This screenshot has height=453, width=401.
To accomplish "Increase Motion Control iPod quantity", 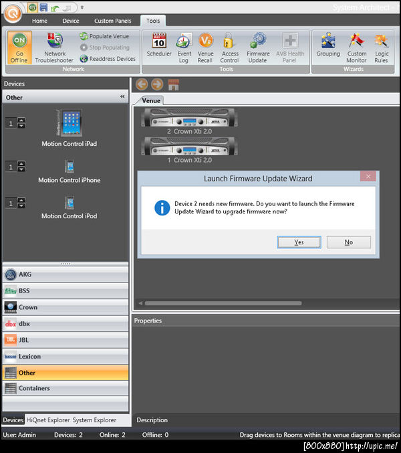I will tap(21, 200).
